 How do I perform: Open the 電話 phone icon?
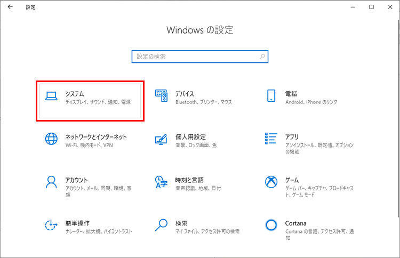pyautogui.click(x=271, y=95)
